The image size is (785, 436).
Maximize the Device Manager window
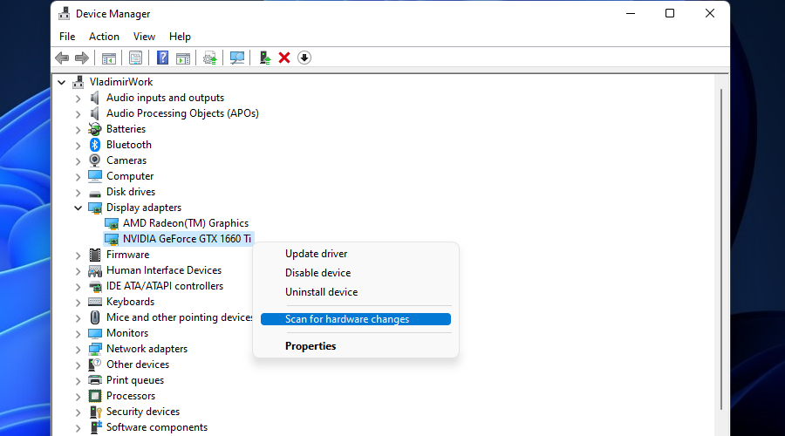click(670, 13)
